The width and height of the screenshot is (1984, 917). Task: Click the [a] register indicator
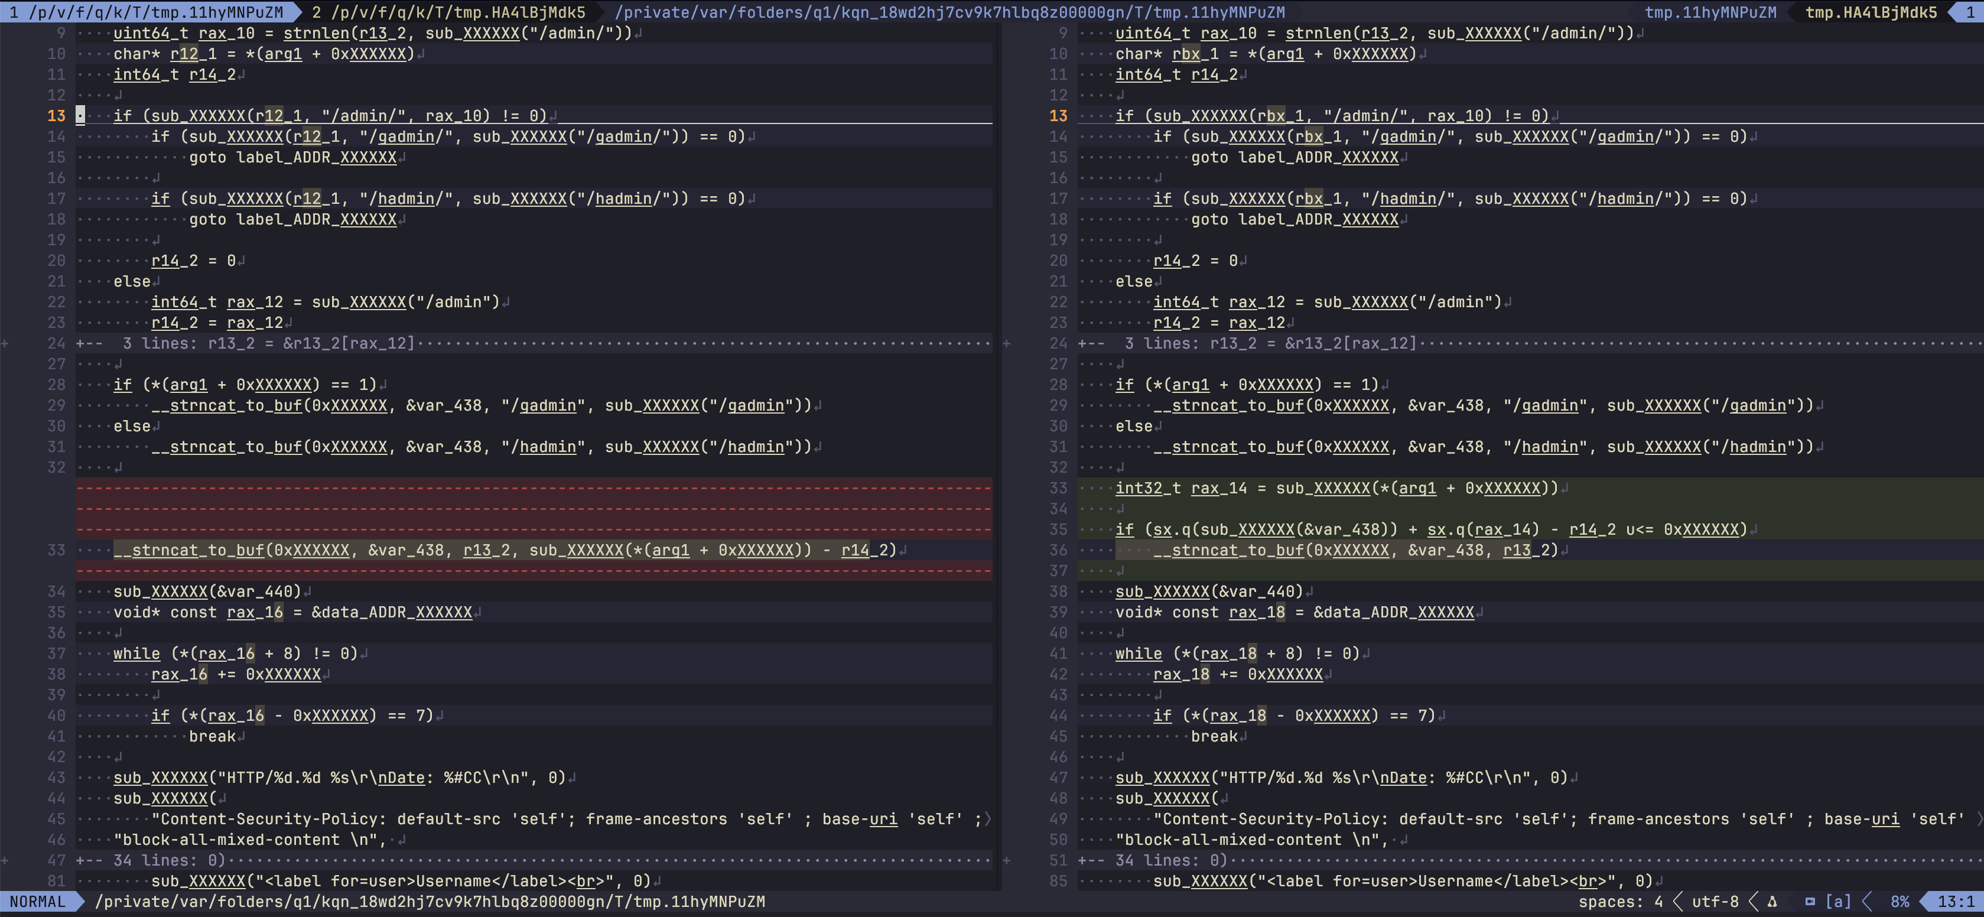pos(1837,902)
